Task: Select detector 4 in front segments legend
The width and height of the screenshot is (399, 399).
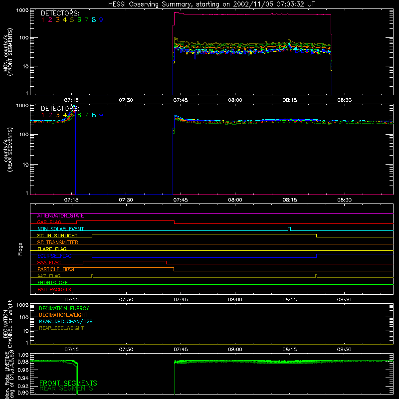Action: 65,20
